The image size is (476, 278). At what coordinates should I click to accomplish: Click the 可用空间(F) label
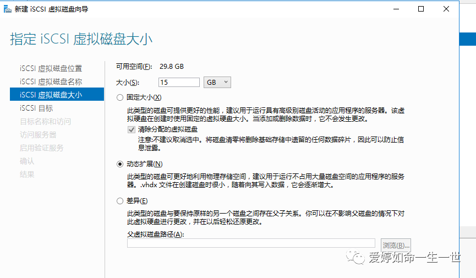(x=134, y=67)
